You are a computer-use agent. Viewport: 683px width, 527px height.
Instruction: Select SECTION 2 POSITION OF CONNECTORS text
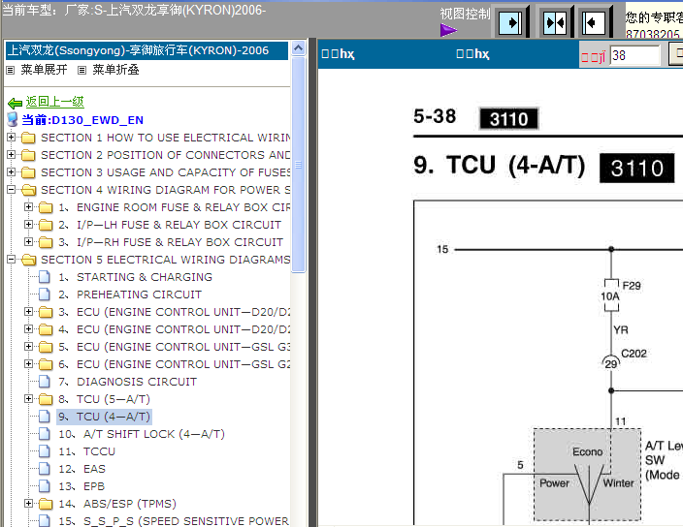click(166, 155)
